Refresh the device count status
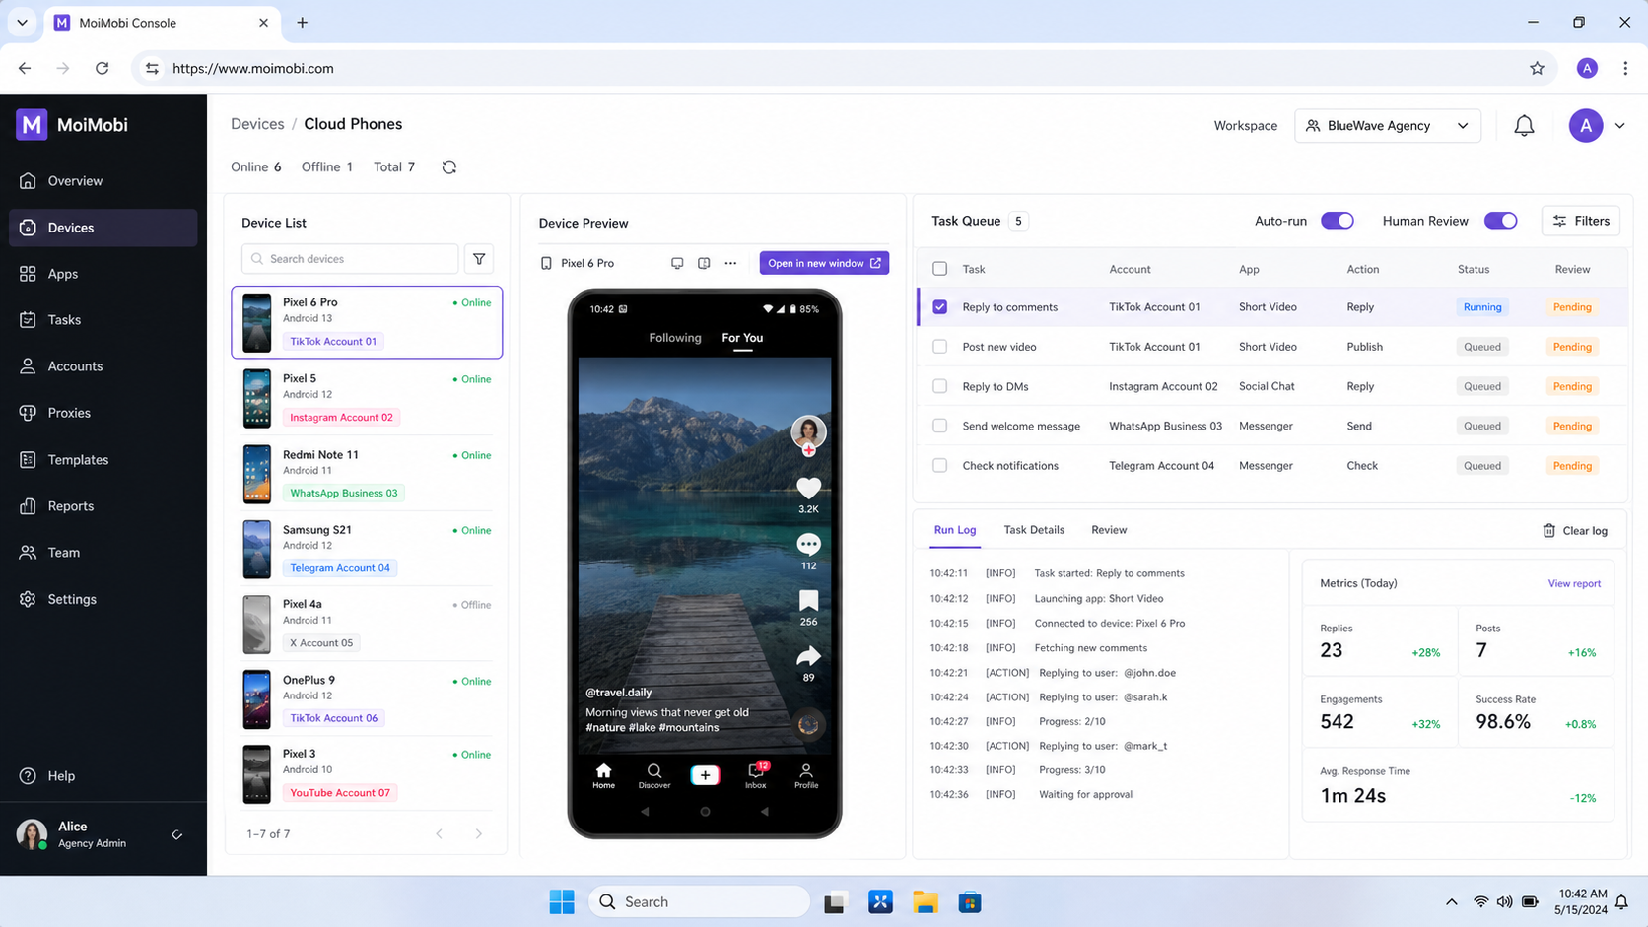This screenshot has width=1648, height=927. click(449, 167)
